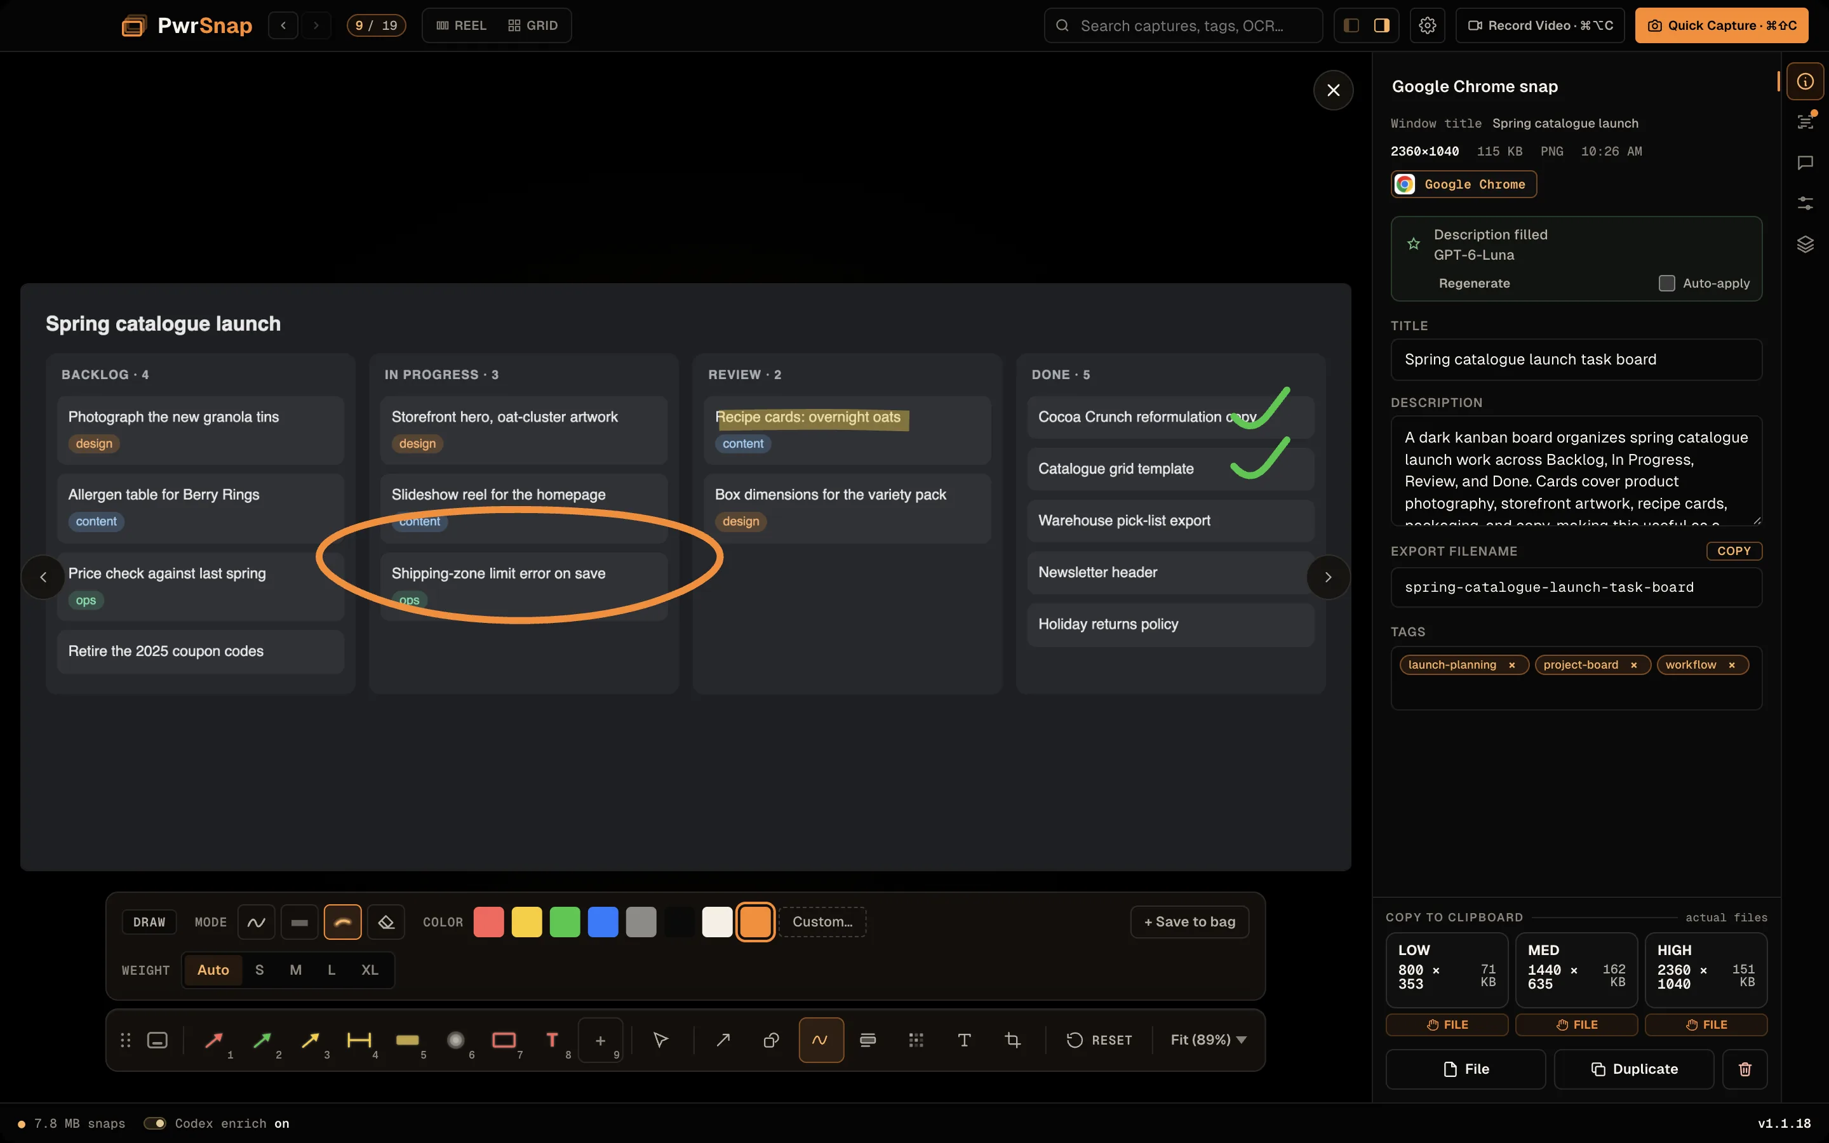This screenshot has height=1143, width=1829.
Task: Click Save to bag
Action: 1189,921
